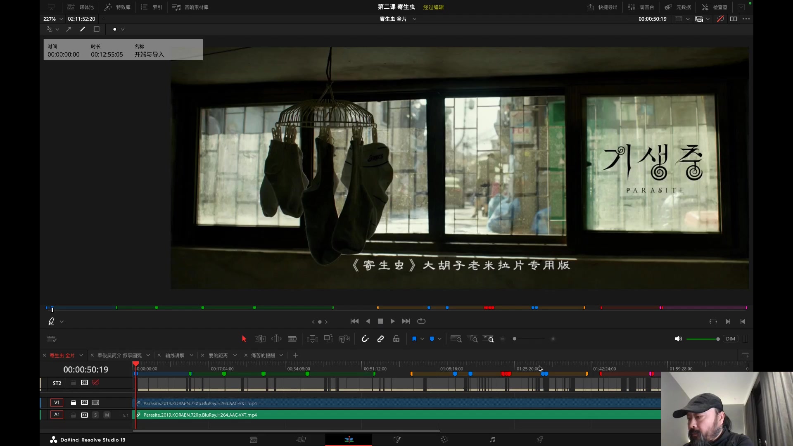Viewport: 793px width, 446px height.
Task: Toggle bypass color grades icon
Action: (x=720, y=19)
